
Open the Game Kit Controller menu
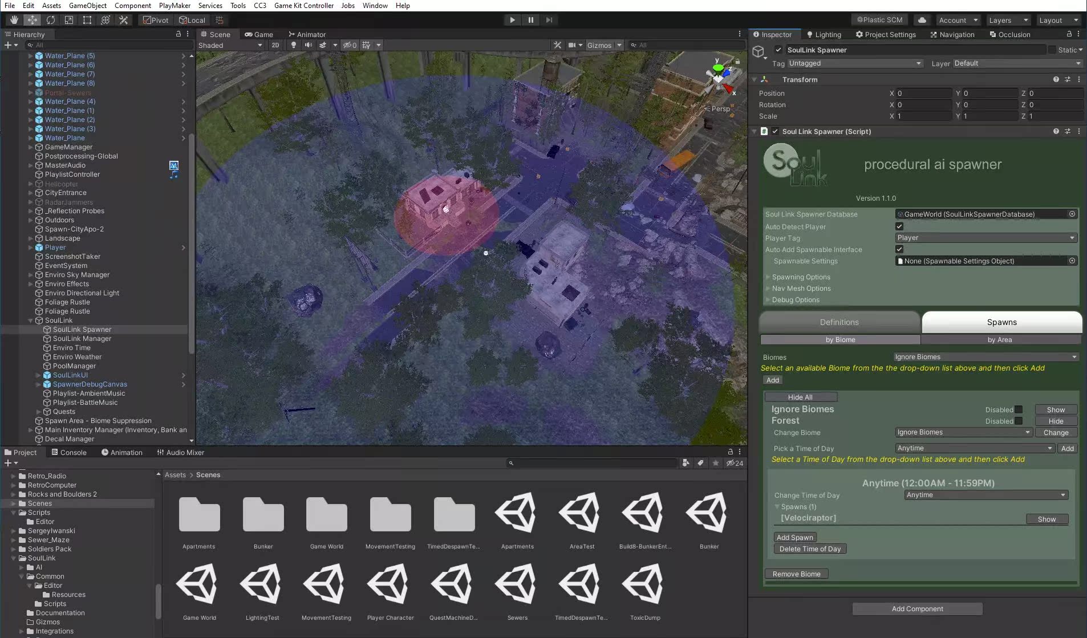pyautogui.click(x=303, y=6)
